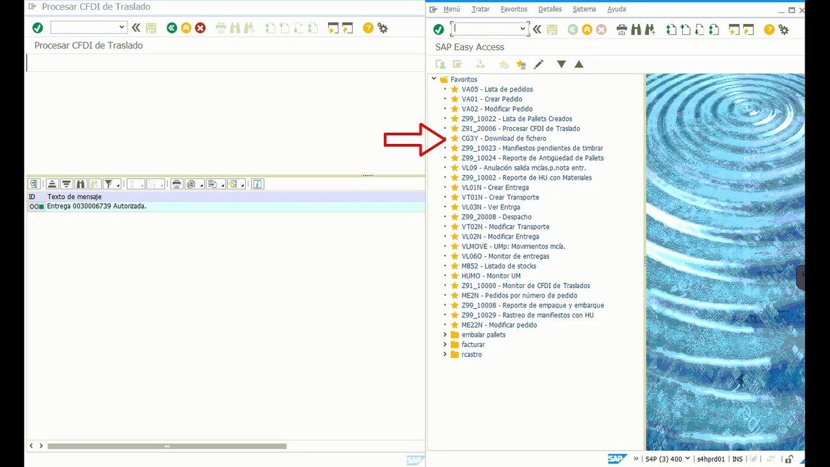Toggle command field collapse arrows in SAP Easy Access
Image resolution: width=830 pixels, height=467 pixels.
pos(537,29)
